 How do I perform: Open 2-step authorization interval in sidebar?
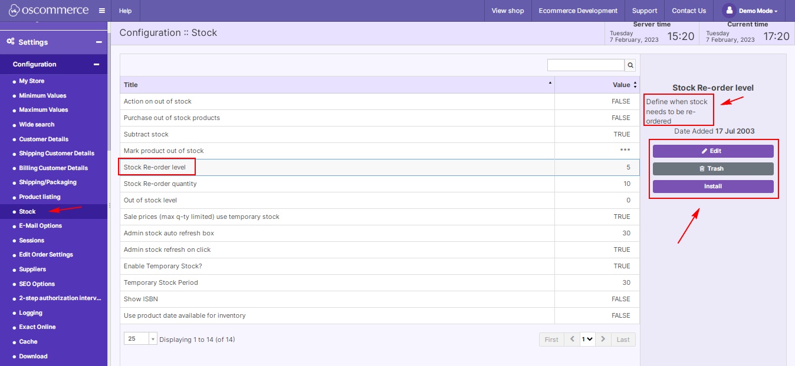[60, 298]
